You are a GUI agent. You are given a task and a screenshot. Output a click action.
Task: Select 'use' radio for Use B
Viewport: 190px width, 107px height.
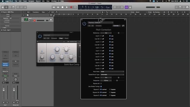coord(110,69)
